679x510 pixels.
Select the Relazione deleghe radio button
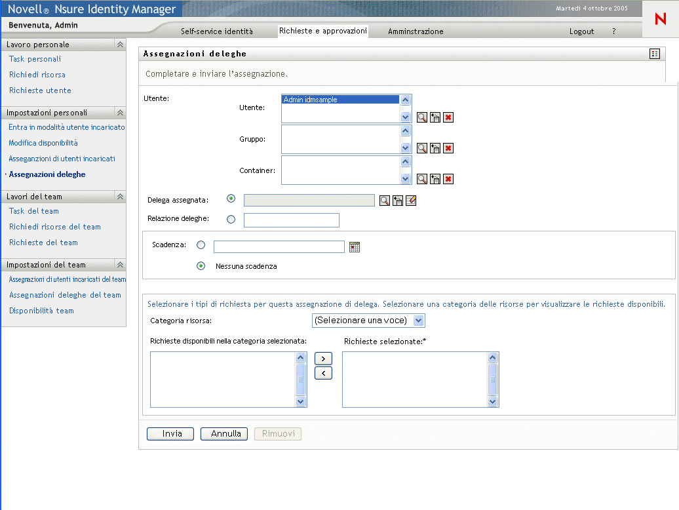[x=231, y=220]
